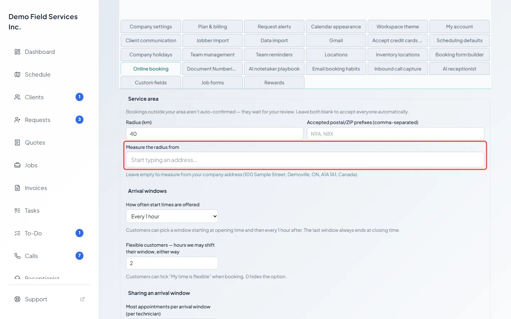The image size is (511, 319).
Task: Click the Invoices file icon
Action: click(17, 188)
